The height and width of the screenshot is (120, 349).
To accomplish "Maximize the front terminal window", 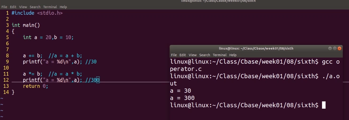I will tap(335, 48).
